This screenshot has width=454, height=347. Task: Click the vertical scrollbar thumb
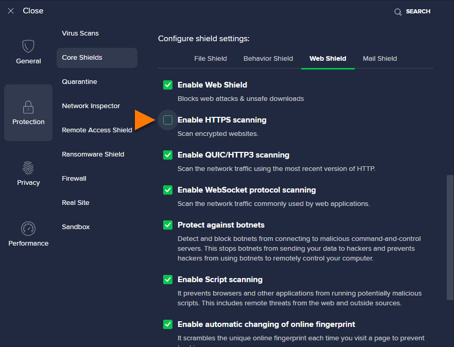[x=450, y=237]
